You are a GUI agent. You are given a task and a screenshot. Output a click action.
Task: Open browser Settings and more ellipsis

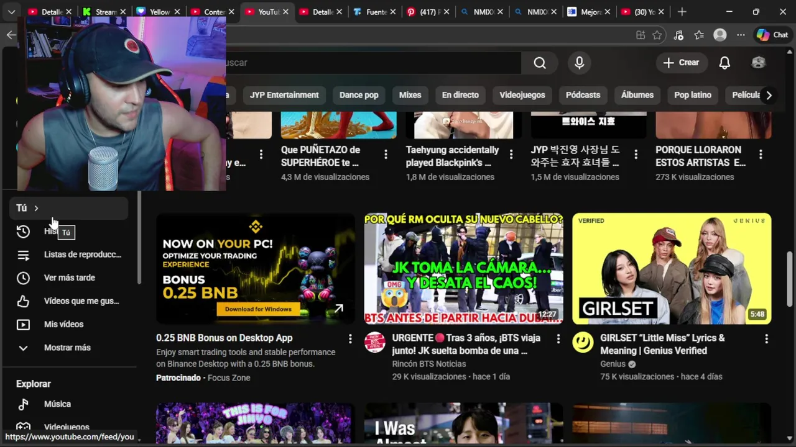click(x=741, y=35)
